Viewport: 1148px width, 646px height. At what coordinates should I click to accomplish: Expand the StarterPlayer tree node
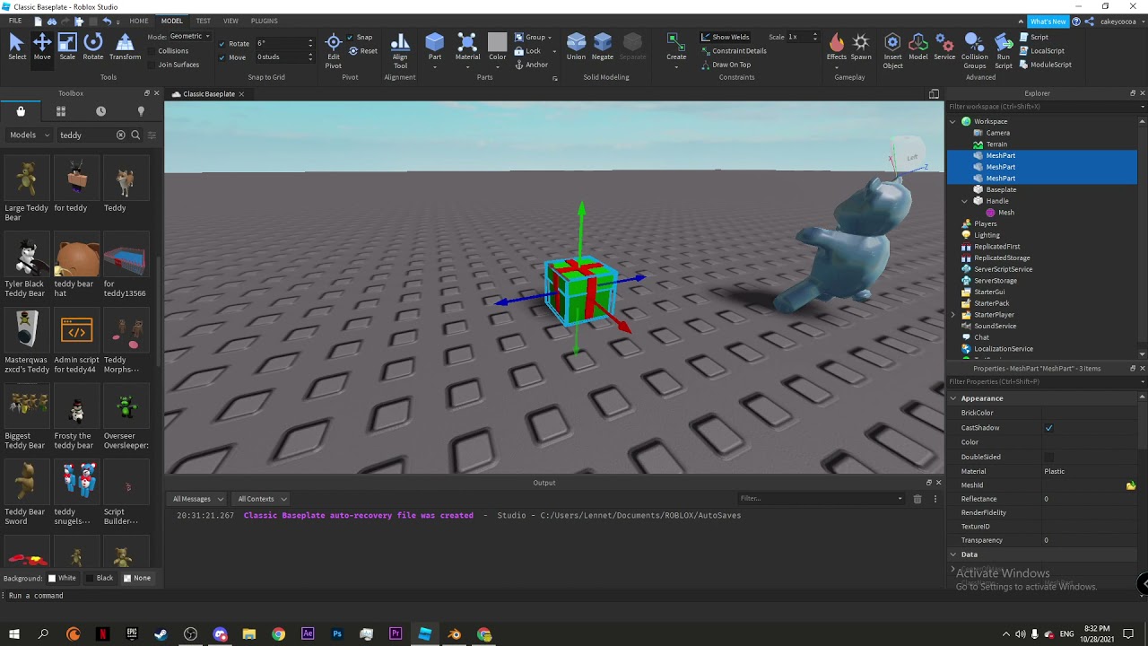pos(953,315)
